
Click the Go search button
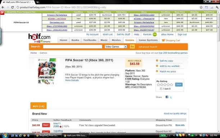pyautogui.click(x=132, y=46)
